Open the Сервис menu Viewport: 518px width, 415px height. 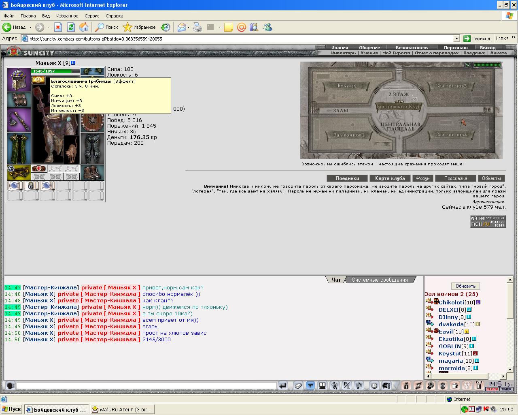[x=92, y=16]
